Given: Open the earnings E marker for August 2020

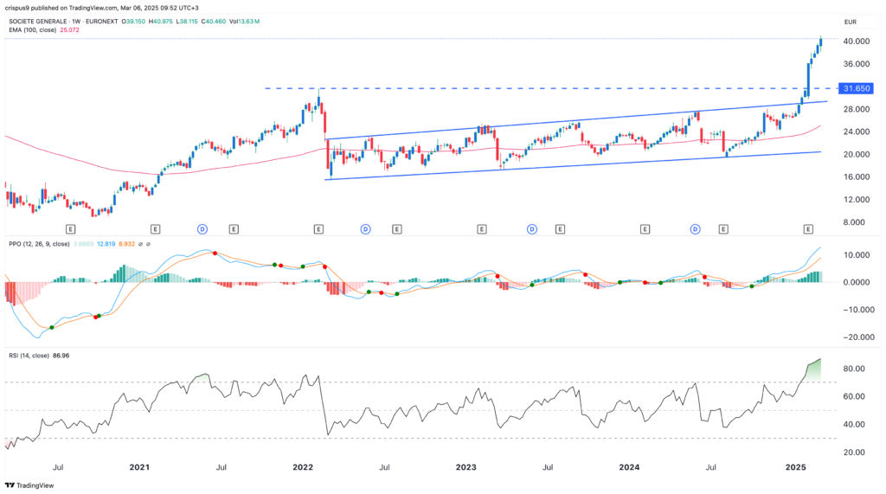Looking at the screenshot, I should pyautogui.click(x=71, y=229).
